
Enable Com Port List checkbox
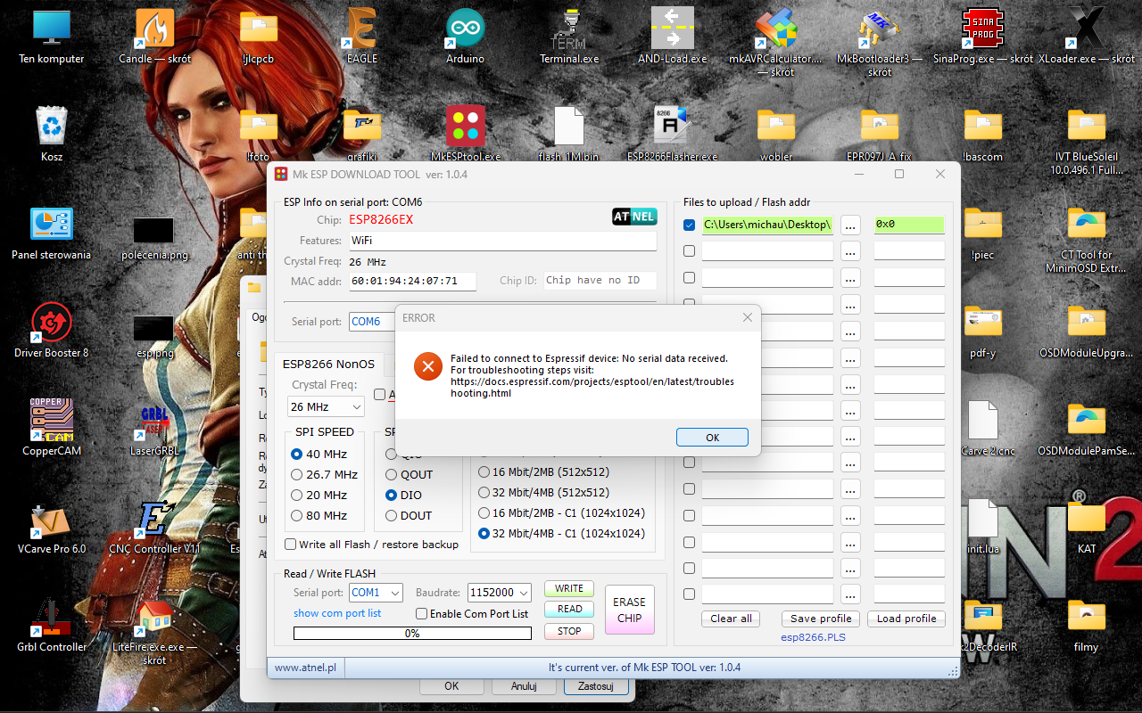click(x=472, y=613)
